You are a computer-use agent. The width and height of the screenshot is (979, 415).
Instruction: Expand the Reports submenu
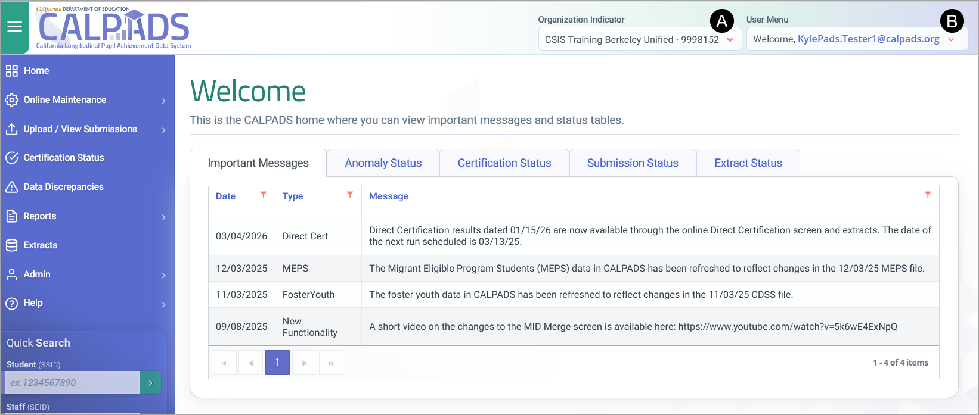[163, 217]
